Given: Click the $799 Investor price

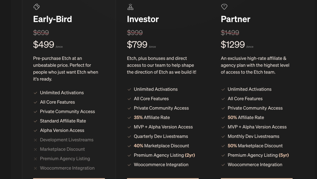Looking at the screenshot, I should pos(137,45).
